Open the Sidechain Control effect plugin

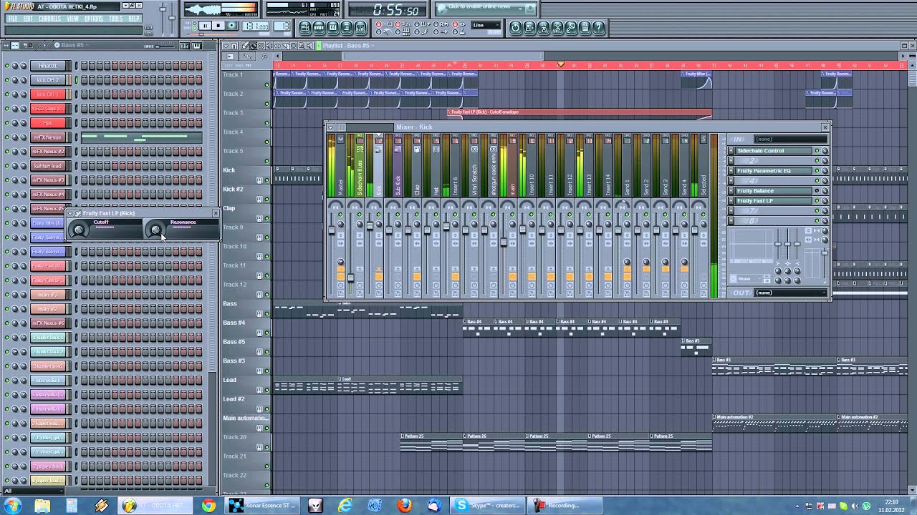(774, 151)
